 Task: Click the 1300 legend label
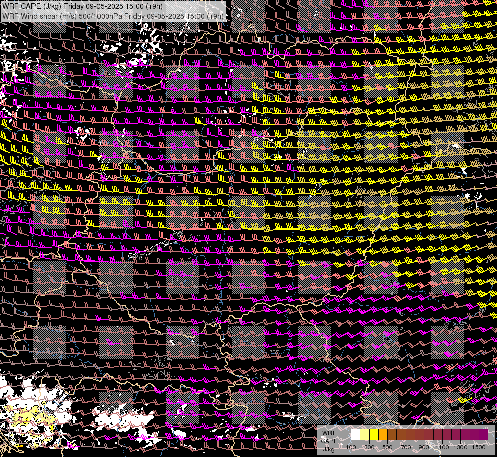[x=460, y=447]
